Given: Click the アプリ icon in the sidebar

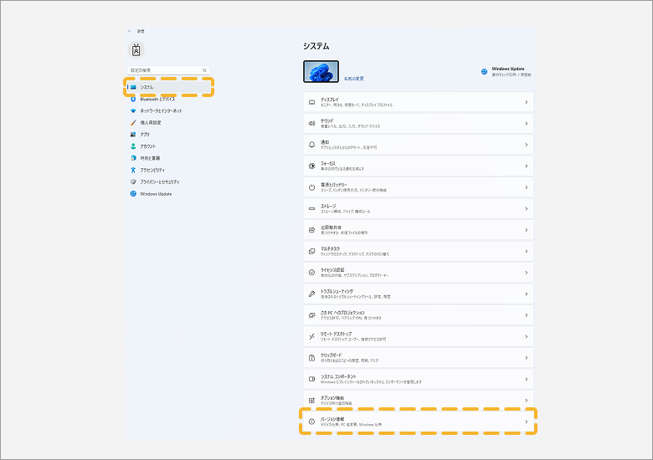Looking at the screenshot, I should (x=133, y=135).
